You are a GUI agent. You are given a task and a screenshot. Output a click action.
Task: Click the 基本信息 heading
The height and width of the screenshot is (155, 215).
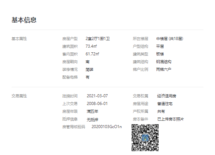click(24, 20)
